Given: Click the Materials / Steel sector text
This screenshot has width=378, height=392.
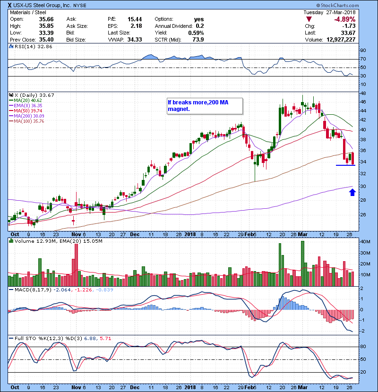Looking at the screenshot, I should click(x=28, y=12).
